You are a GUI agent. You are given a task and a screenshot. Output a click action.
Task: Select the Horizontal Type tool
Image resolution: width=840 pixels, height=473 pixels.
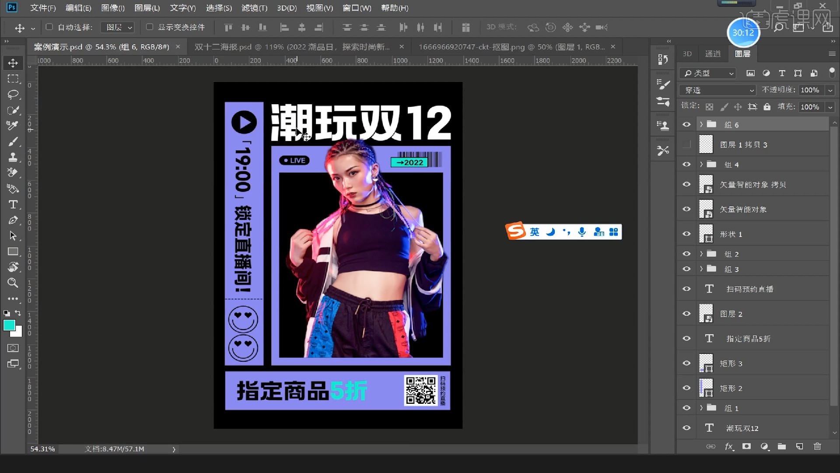tap(13, 205)
